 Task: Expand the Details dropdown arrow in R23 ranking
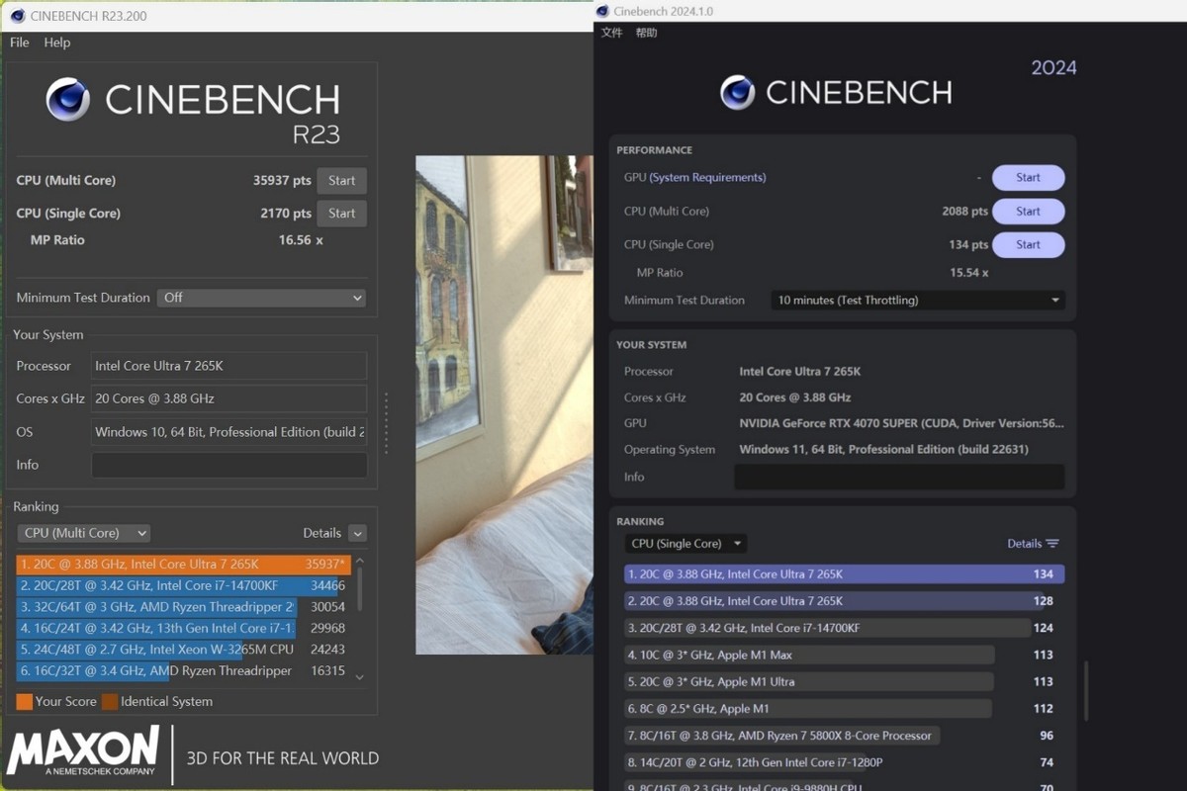357,533
